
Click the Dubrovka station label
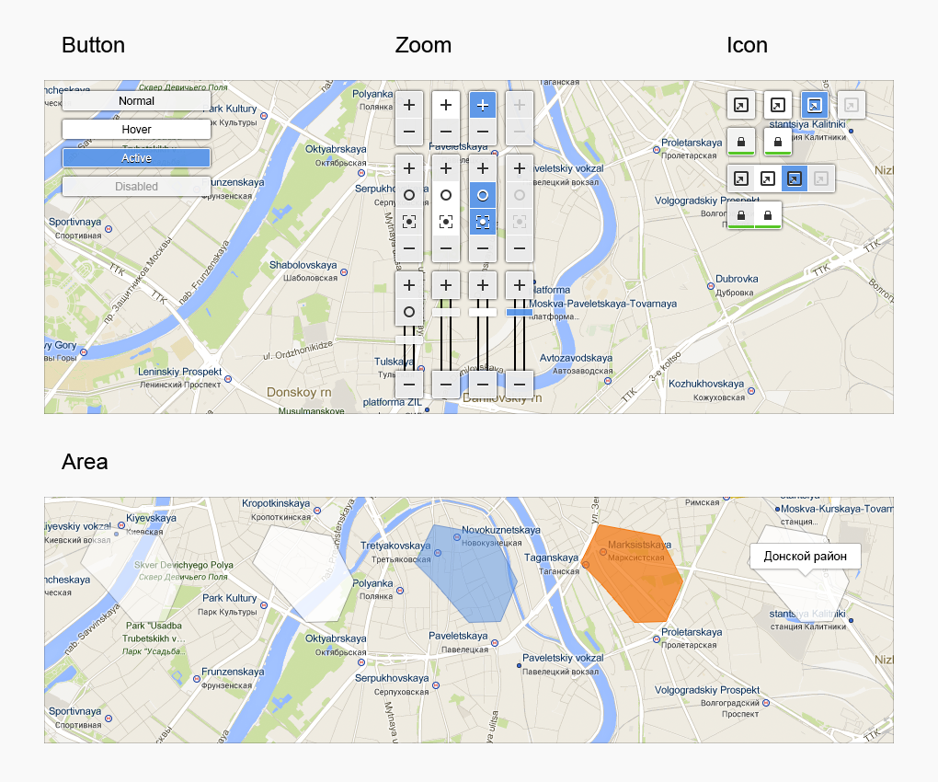[x=737, y=279]
